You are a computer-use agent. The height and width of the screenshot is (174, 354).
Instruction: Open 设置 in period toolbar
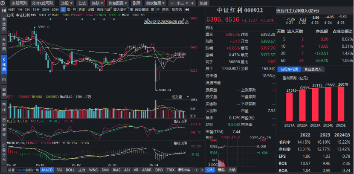[x=91, y=10]
